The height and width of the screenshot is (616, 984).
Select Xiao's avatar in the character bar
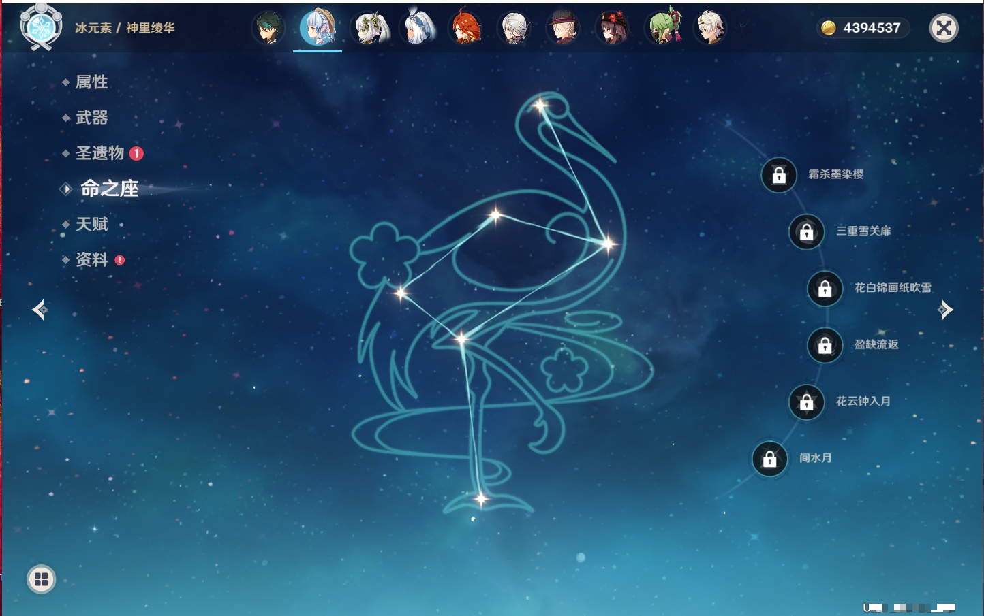point(268,29)
